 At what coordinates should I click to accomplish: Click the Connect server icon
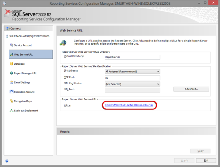click(8, 28)
